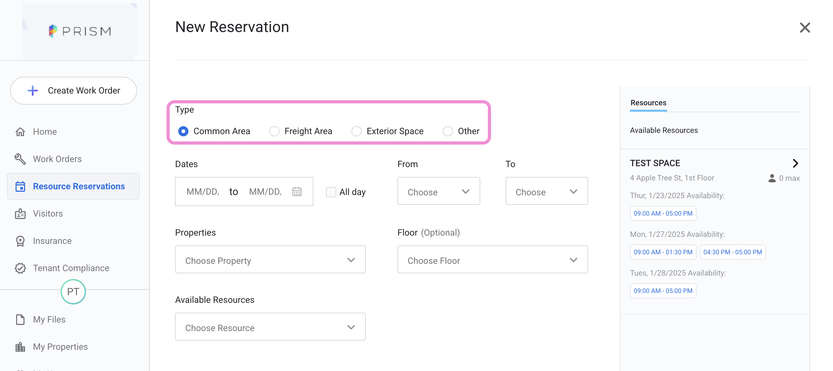Click the My Properties building icon
The height and width of the screenshot is (371, 833).
coord(20,347)
